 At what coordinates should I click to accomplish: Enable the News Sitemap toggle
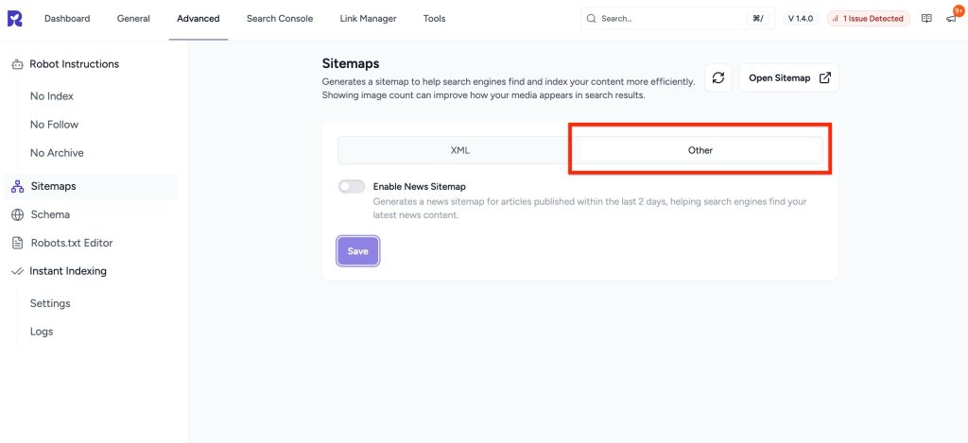[x=352, y=187]
